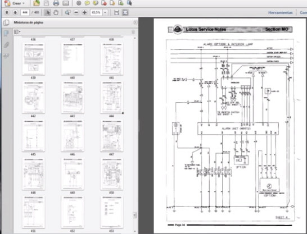This screenshot has height=234, width=307.
Task: Click the page thumbnails panel icon
Action: 6,22
